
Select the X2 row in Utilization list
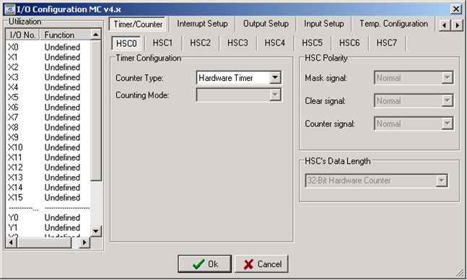[x=48, y=67]
